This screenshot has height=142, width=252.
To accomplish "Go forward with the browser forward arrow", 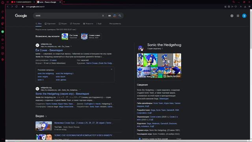I will pos(12,7).
